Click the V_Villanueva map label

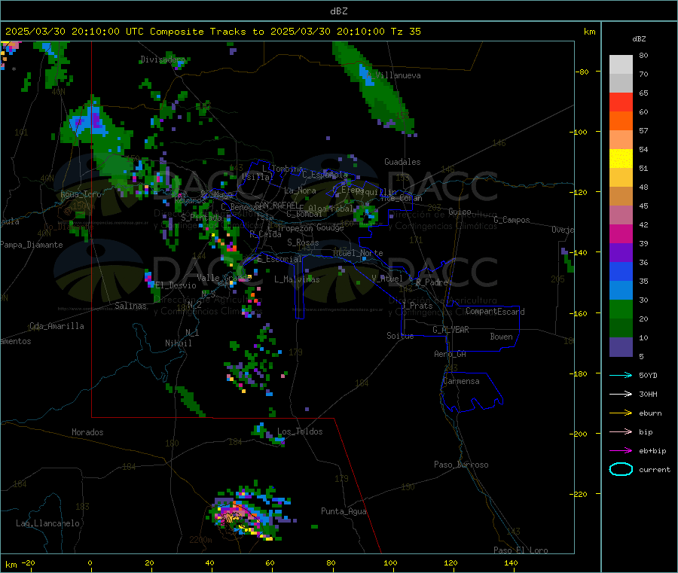pyautogui.click(x=393, y=75)
